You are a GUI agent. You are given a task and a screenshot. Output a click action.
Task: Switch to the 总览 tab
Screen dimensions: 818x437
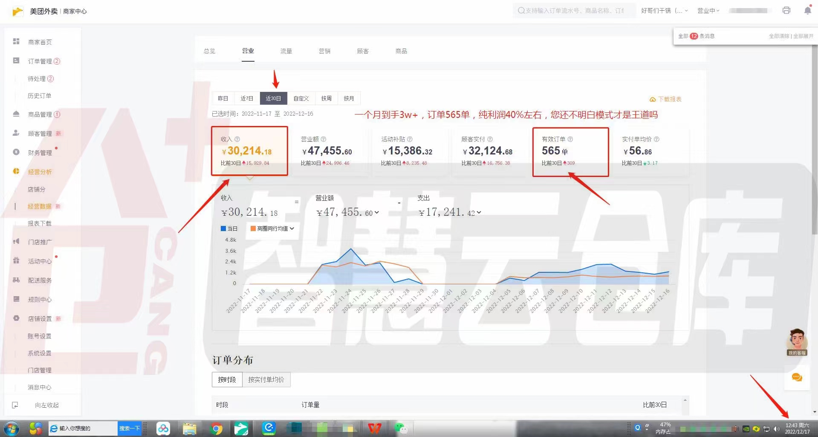click(209, 51)
